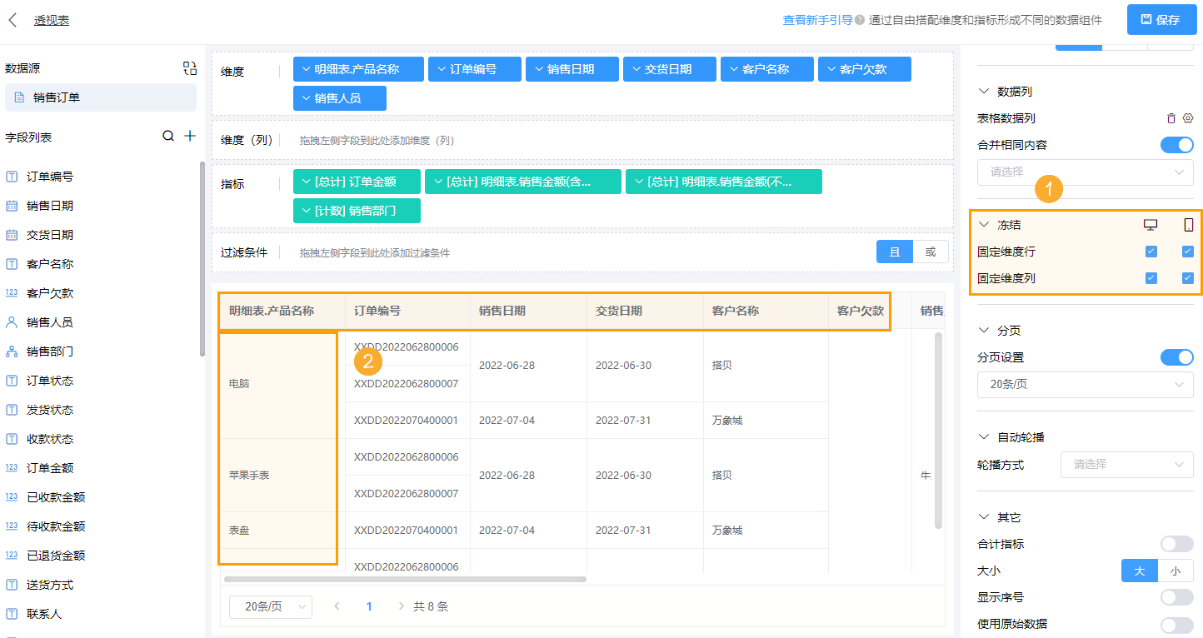
Task: Open the gear settings for 表格数据列
Action: 1189,118
